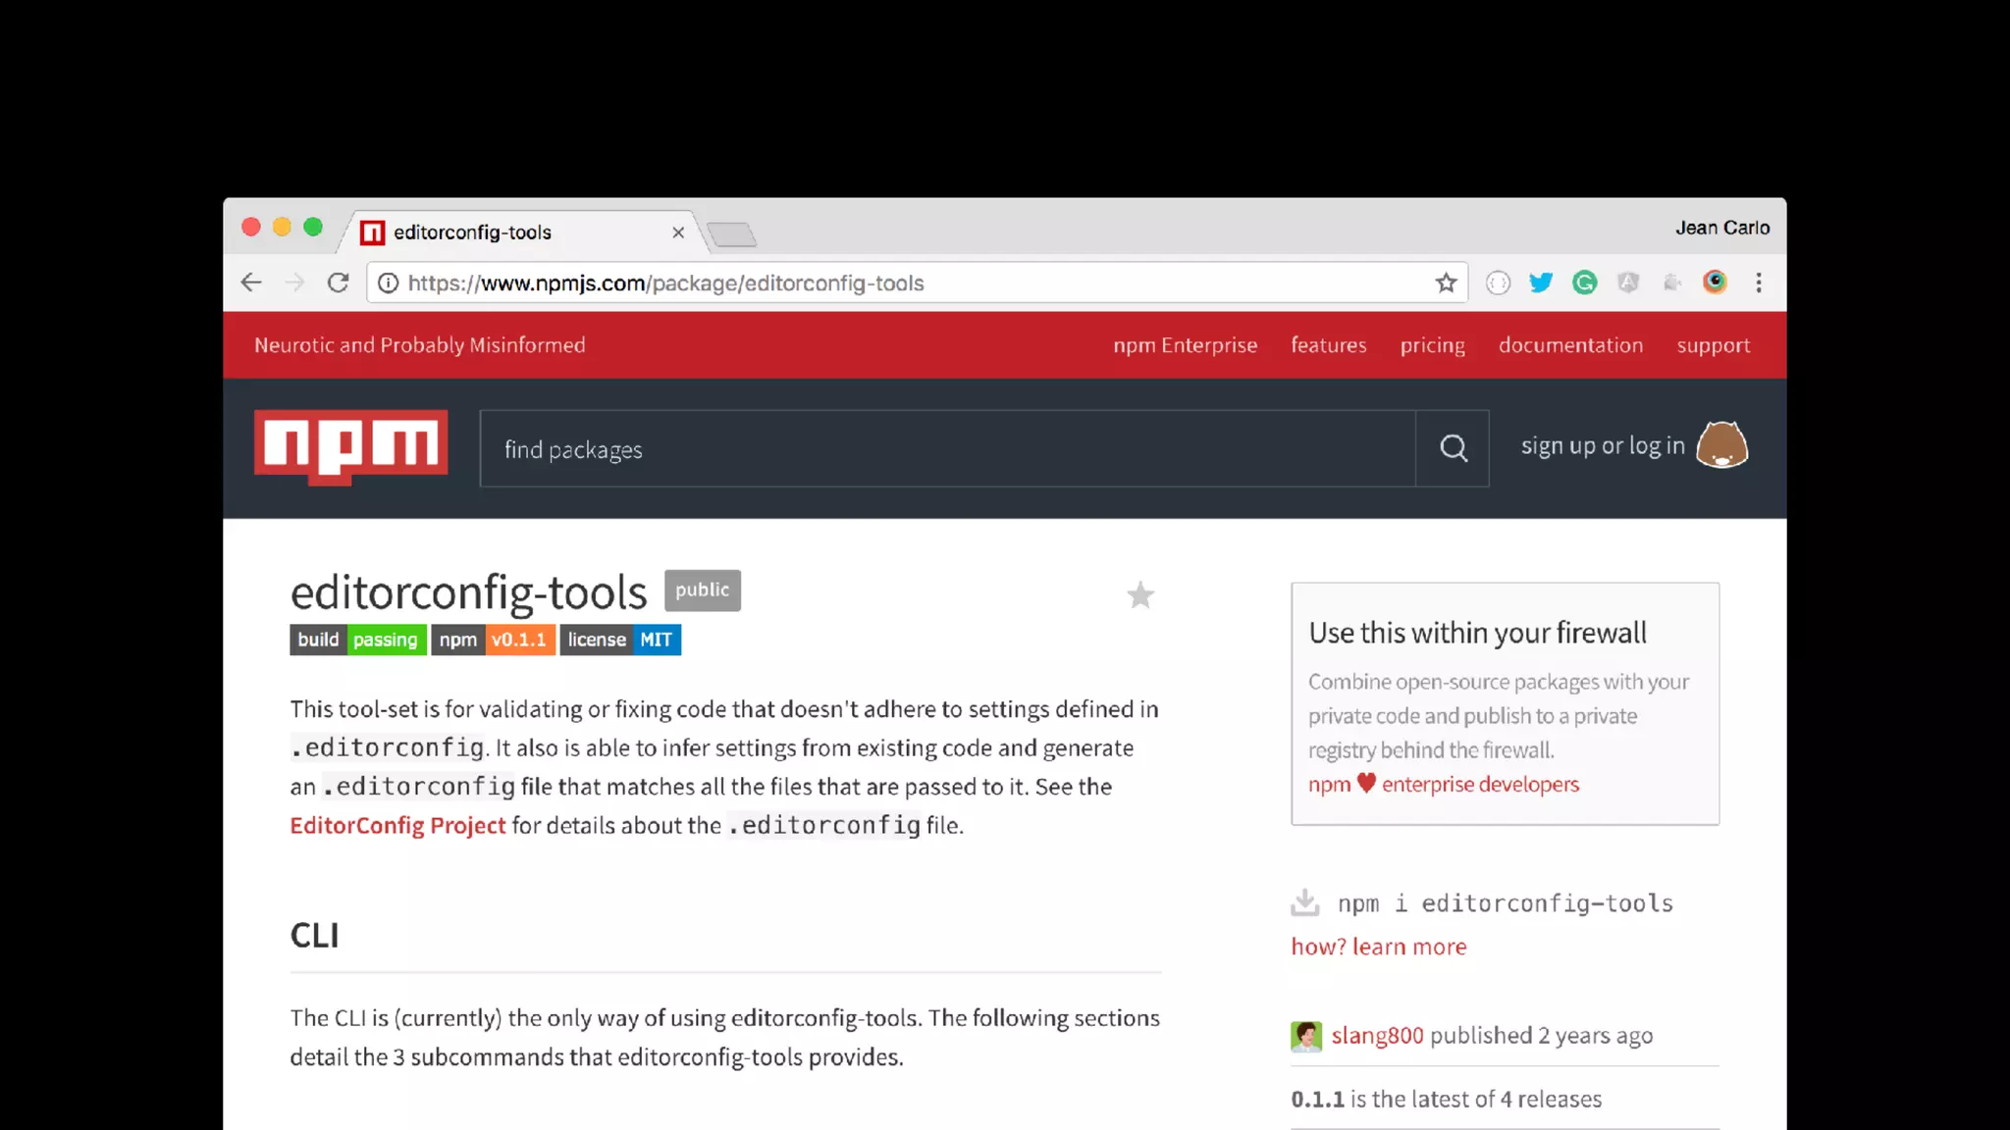Go back with the browser back arrow
Screen dimensions: 2010x1130
tap(251, 283)
